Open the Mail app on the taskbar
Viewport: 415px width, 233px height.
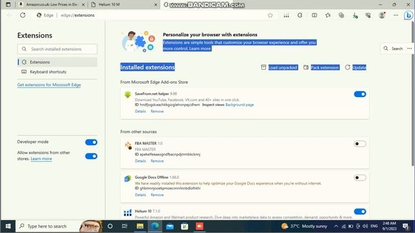coord(170,226)
